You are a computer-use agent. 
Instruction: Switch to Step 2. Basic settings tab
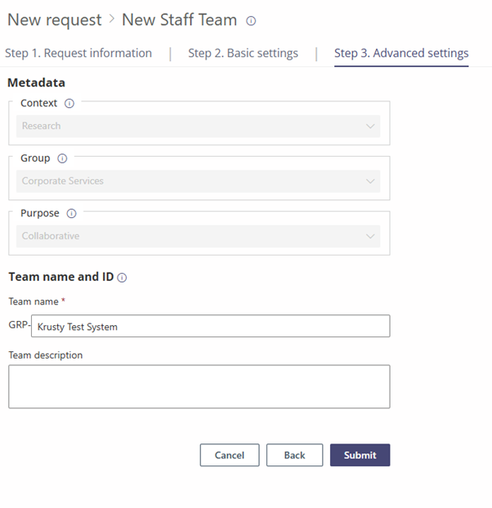(243, 53)
